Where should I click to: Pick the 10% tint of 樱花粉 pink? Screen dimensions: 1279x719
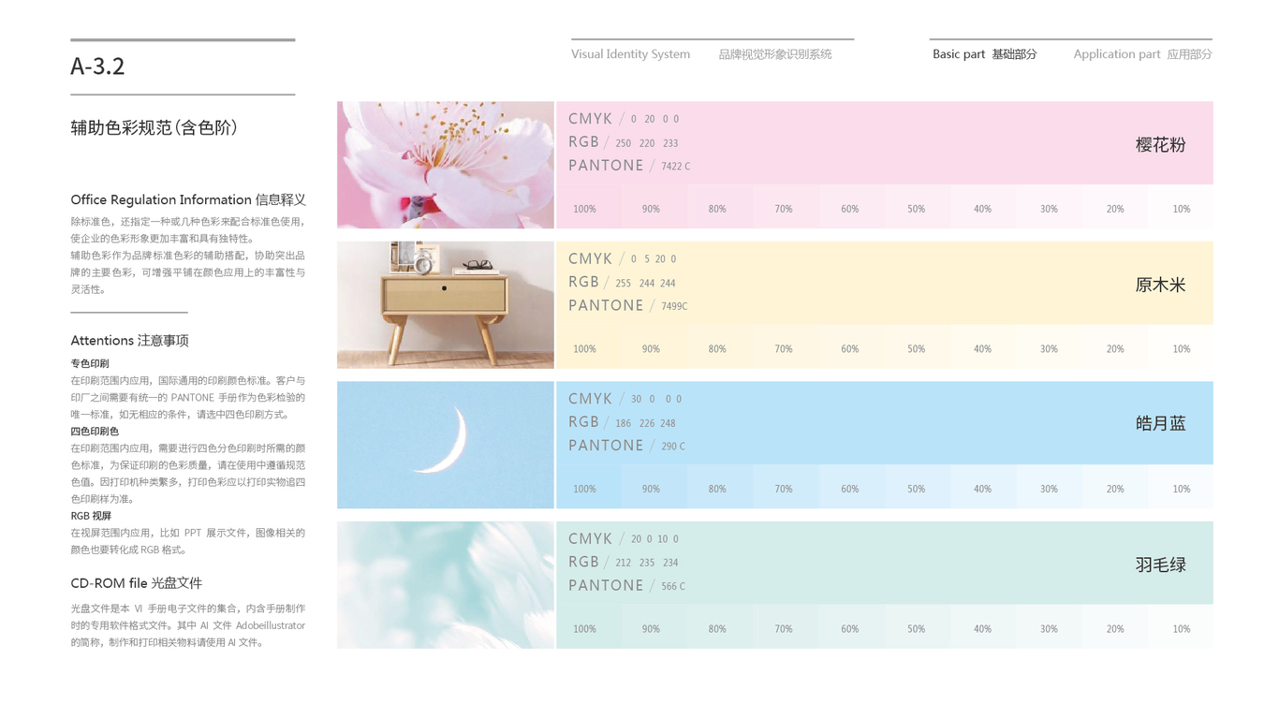[x=1181, y=207]
